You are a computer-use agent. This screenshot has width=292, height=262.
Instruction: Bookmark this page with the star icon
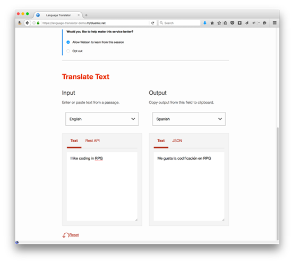[219, 23]
